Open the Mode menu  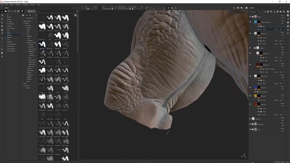coord(12,5)
